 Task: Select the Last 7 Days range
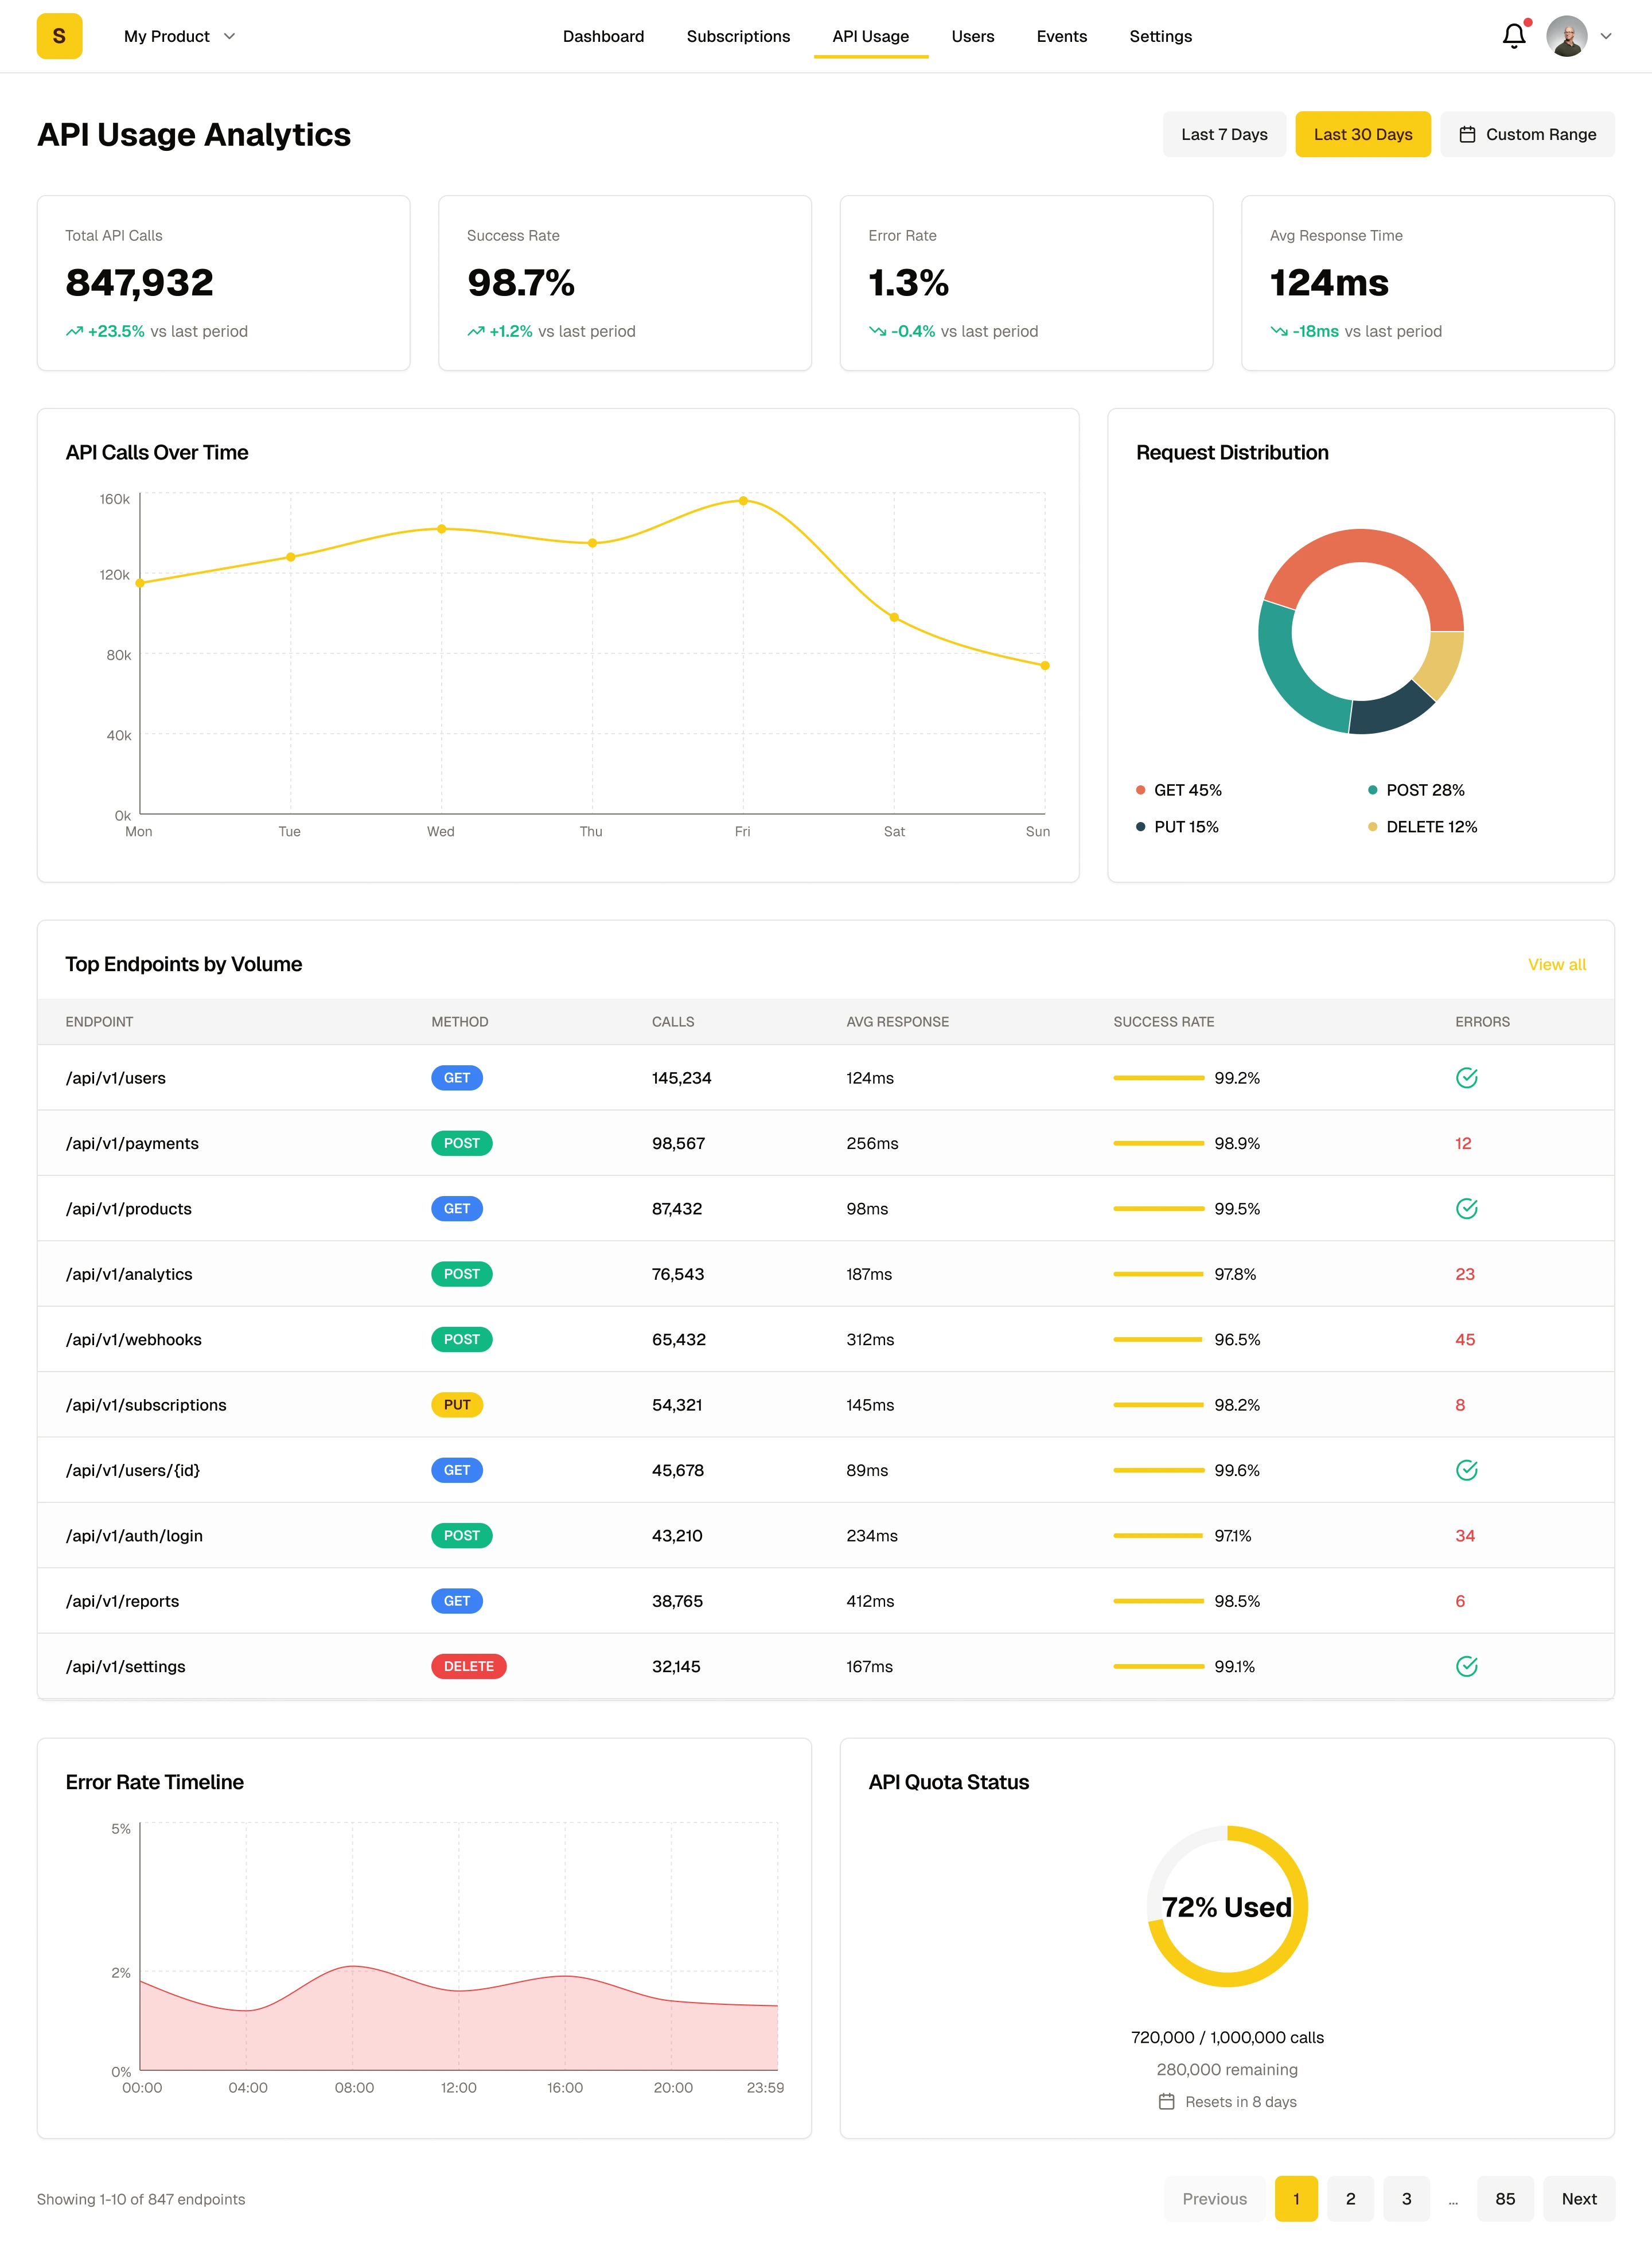[x=1224, y=134]
